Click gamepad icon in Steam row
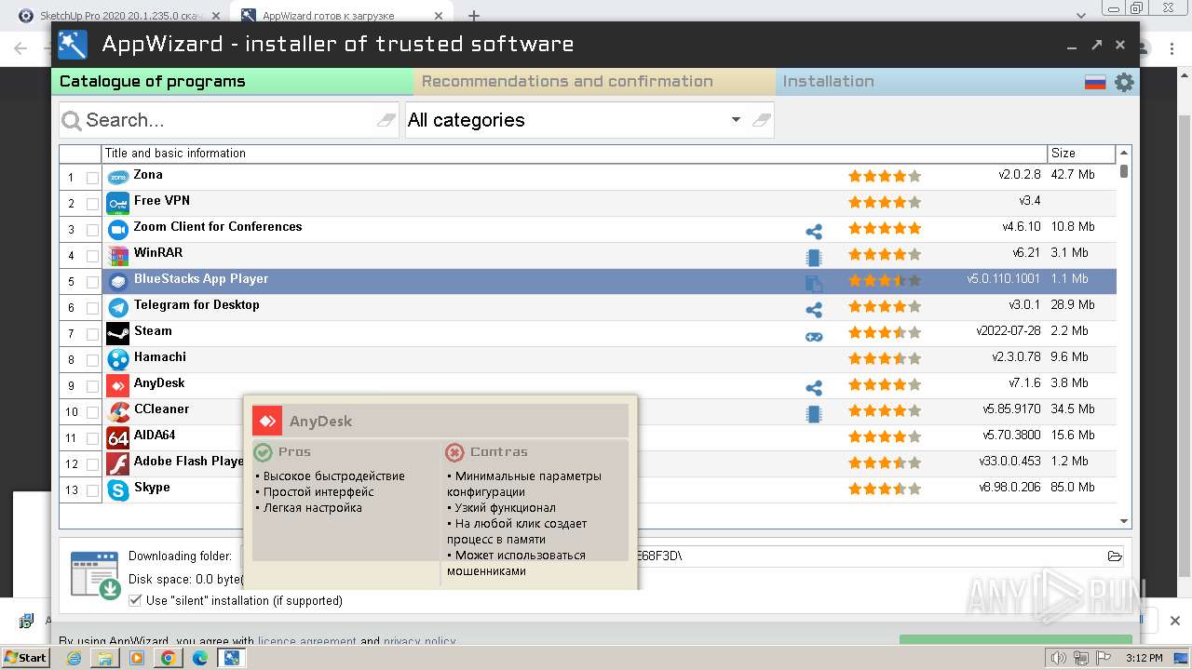Image resolution: width=1192 pixels, height=670 pixels. click(x=814, y=336)
